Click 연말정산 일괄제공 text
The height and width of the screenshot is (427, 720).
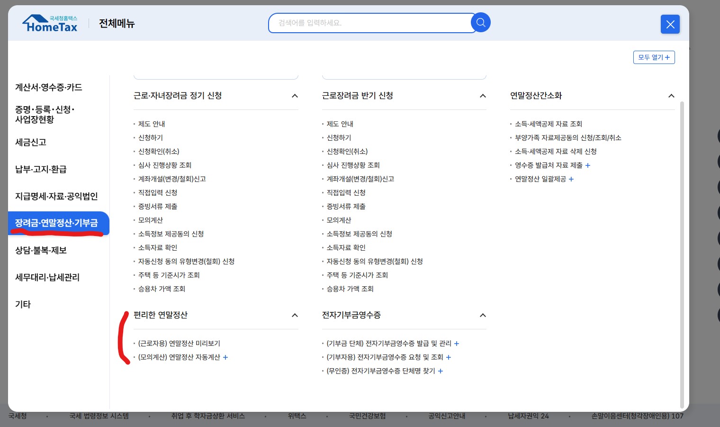pos(540,179)
